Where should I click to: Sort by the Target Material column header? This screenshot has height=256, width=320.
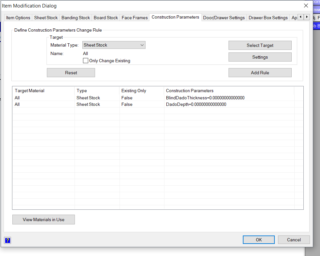[x=43, y=91]
